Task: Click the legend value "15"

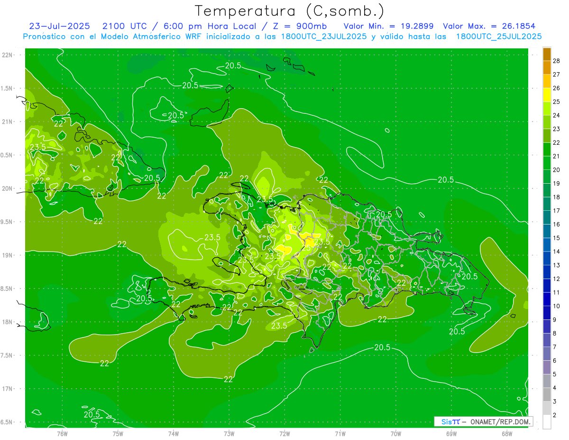Action: click(557, 238)
